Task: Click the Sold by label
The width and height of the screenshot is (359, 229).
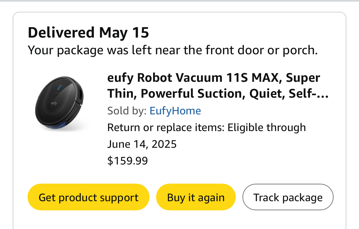Action: click(127, 111)
